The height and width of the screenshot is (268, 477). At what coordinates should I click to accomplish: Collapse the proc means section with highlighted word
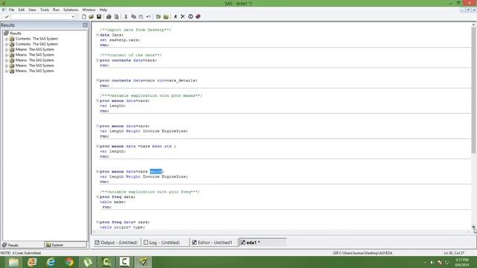98,172
